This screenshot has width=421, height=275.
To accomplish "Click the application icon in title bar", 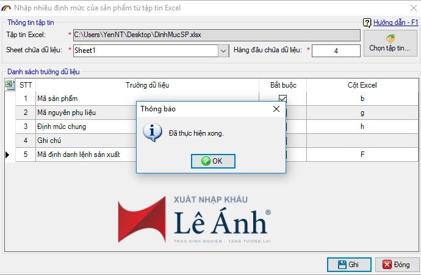I will pyautogui.click(x=7, y=7).
